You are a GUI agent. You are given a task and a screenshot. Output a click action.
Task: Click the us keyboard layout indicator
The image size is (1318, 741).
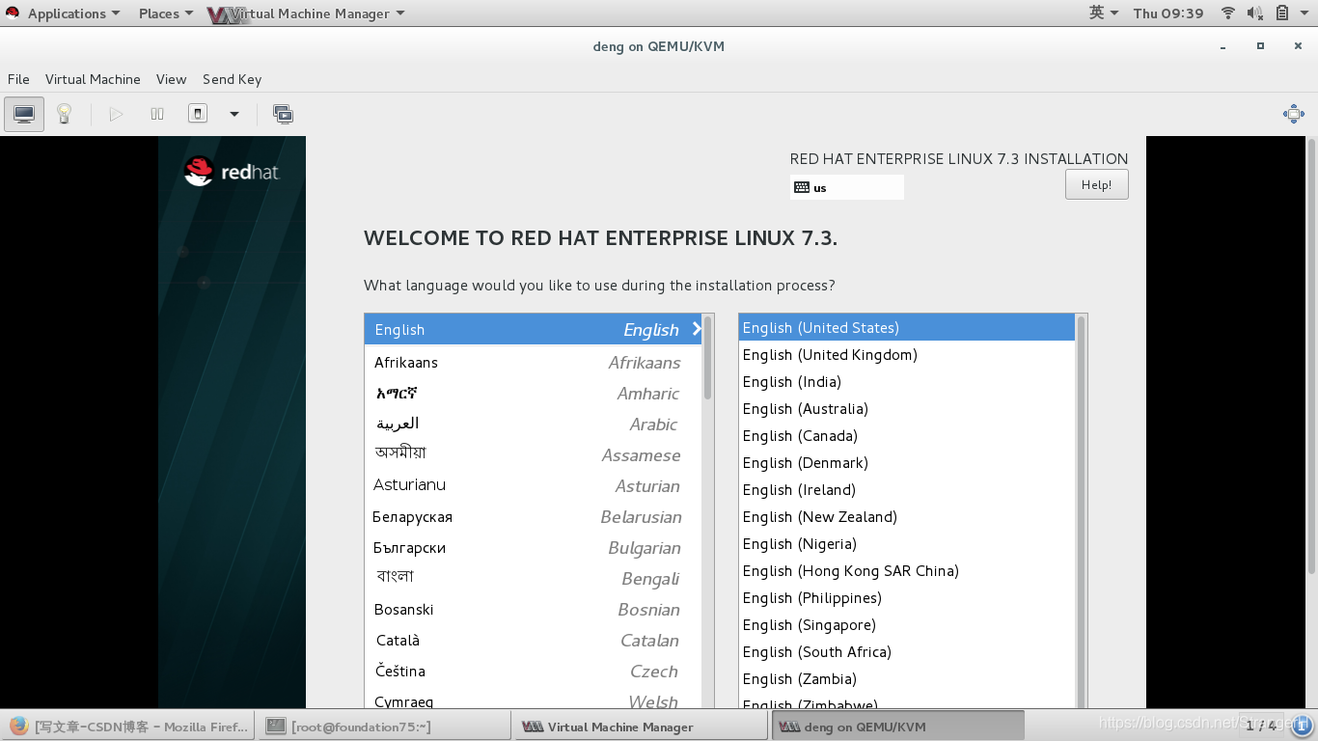[846, 187]
